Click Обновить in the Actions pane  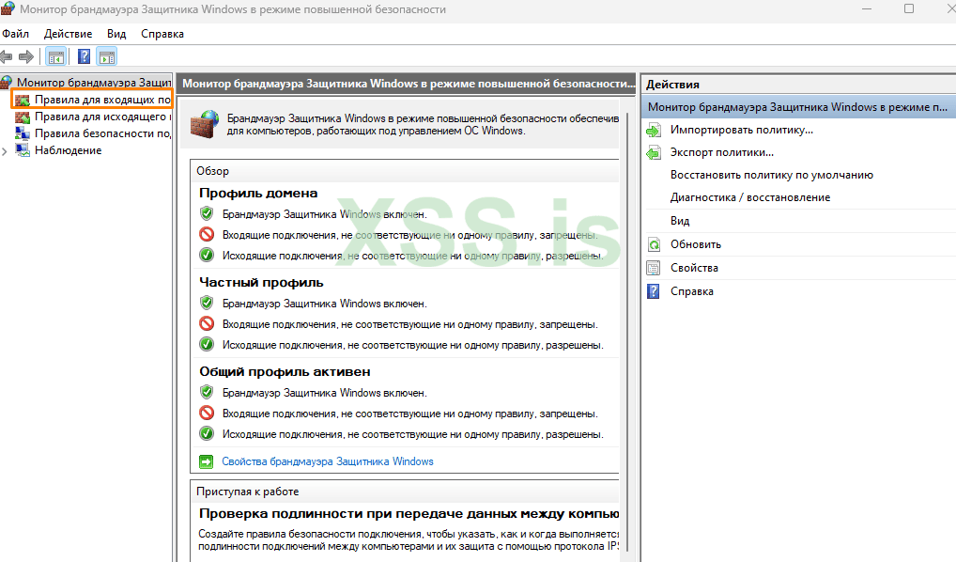point(696,244)
